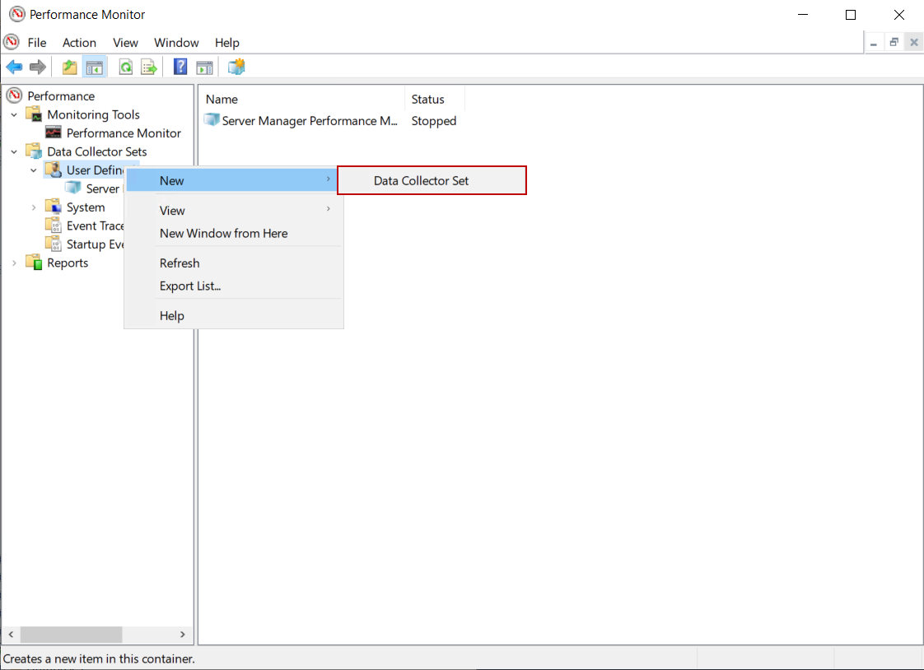Click the Server Manager collector set icon in list
This screenshot has height=670, width=924.
(x=212, y=120)
